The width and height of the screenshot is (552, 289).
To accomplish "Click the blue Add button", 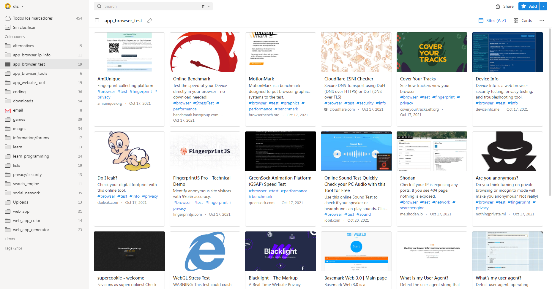I will (529, 6).
